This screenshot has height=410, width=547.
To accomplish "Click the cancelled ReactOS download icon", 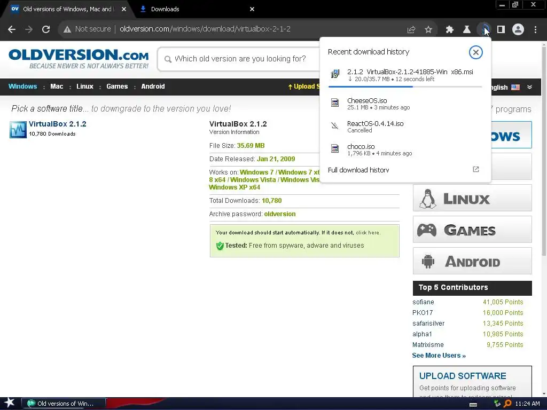I will (x=335, y=125).
